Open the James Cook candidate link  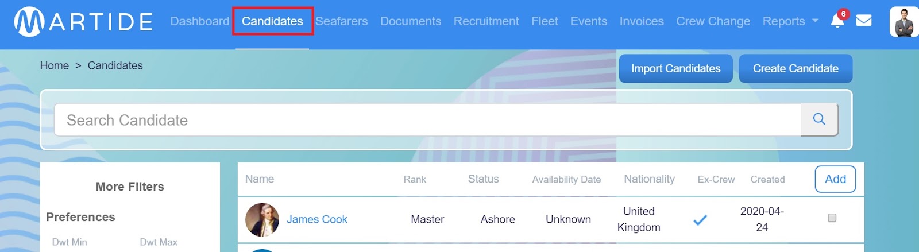tap(317, 219)
